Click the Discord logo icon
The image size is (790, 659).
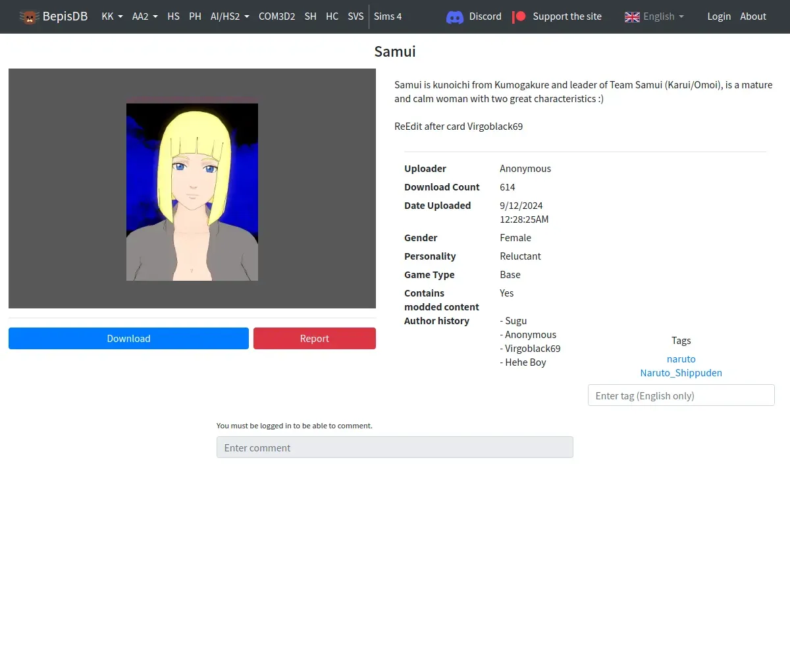[454, 16]
